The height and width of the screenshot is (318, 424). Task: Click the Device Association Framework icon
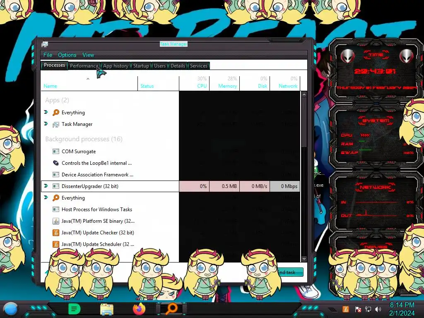(x=56, y=175)
